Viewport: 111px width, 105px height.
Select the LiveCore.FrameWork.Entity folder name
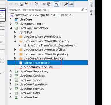pyautogui.click(x=43, y=37)
